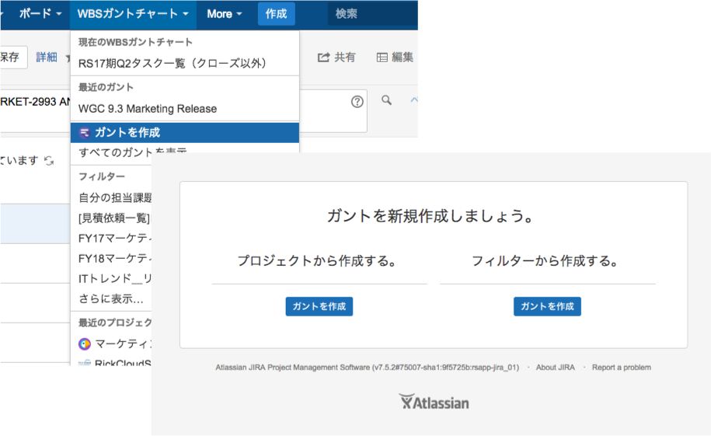Collapse with the upward chevron icon

click(x=413, y=99)
